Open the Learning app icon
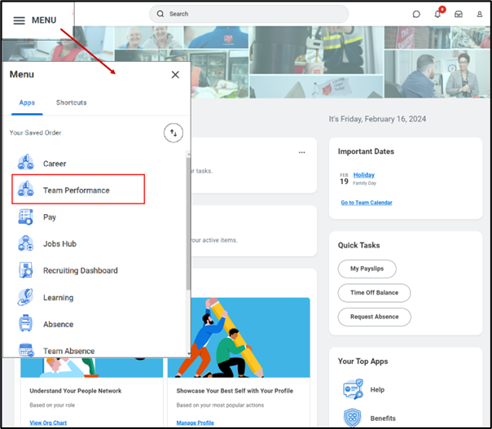Viewport: 492px width, 429px height. (25, 298)
